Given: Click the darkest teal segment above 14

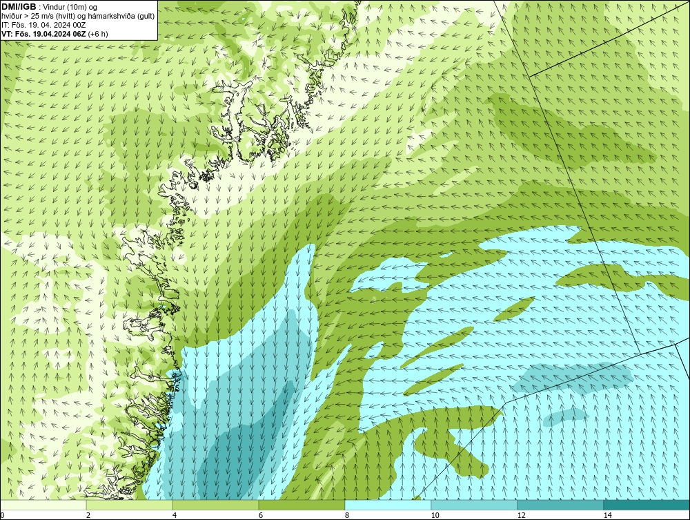Looking at the screenshot, I should pos(647,505).
